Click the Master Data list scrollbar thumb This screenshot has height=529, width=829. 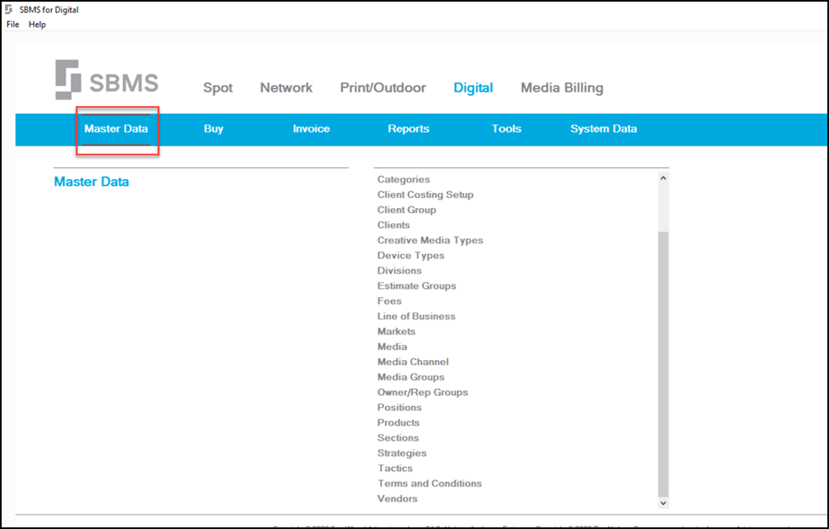click(x=663, y=363)
